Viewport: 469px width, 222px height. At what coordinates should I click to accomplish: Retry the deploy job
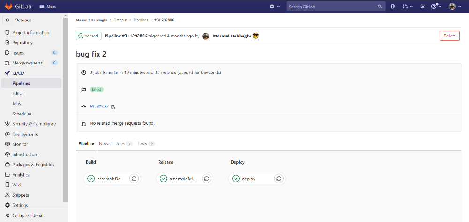tap(279, 179)
